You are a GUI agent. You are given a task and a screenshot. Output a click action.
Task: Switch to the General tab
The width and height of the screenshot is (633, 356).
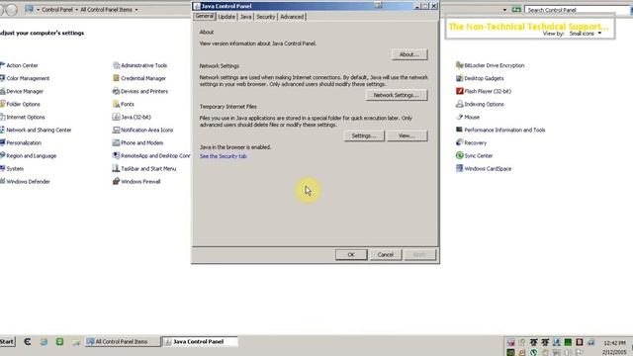coord(205,16)
